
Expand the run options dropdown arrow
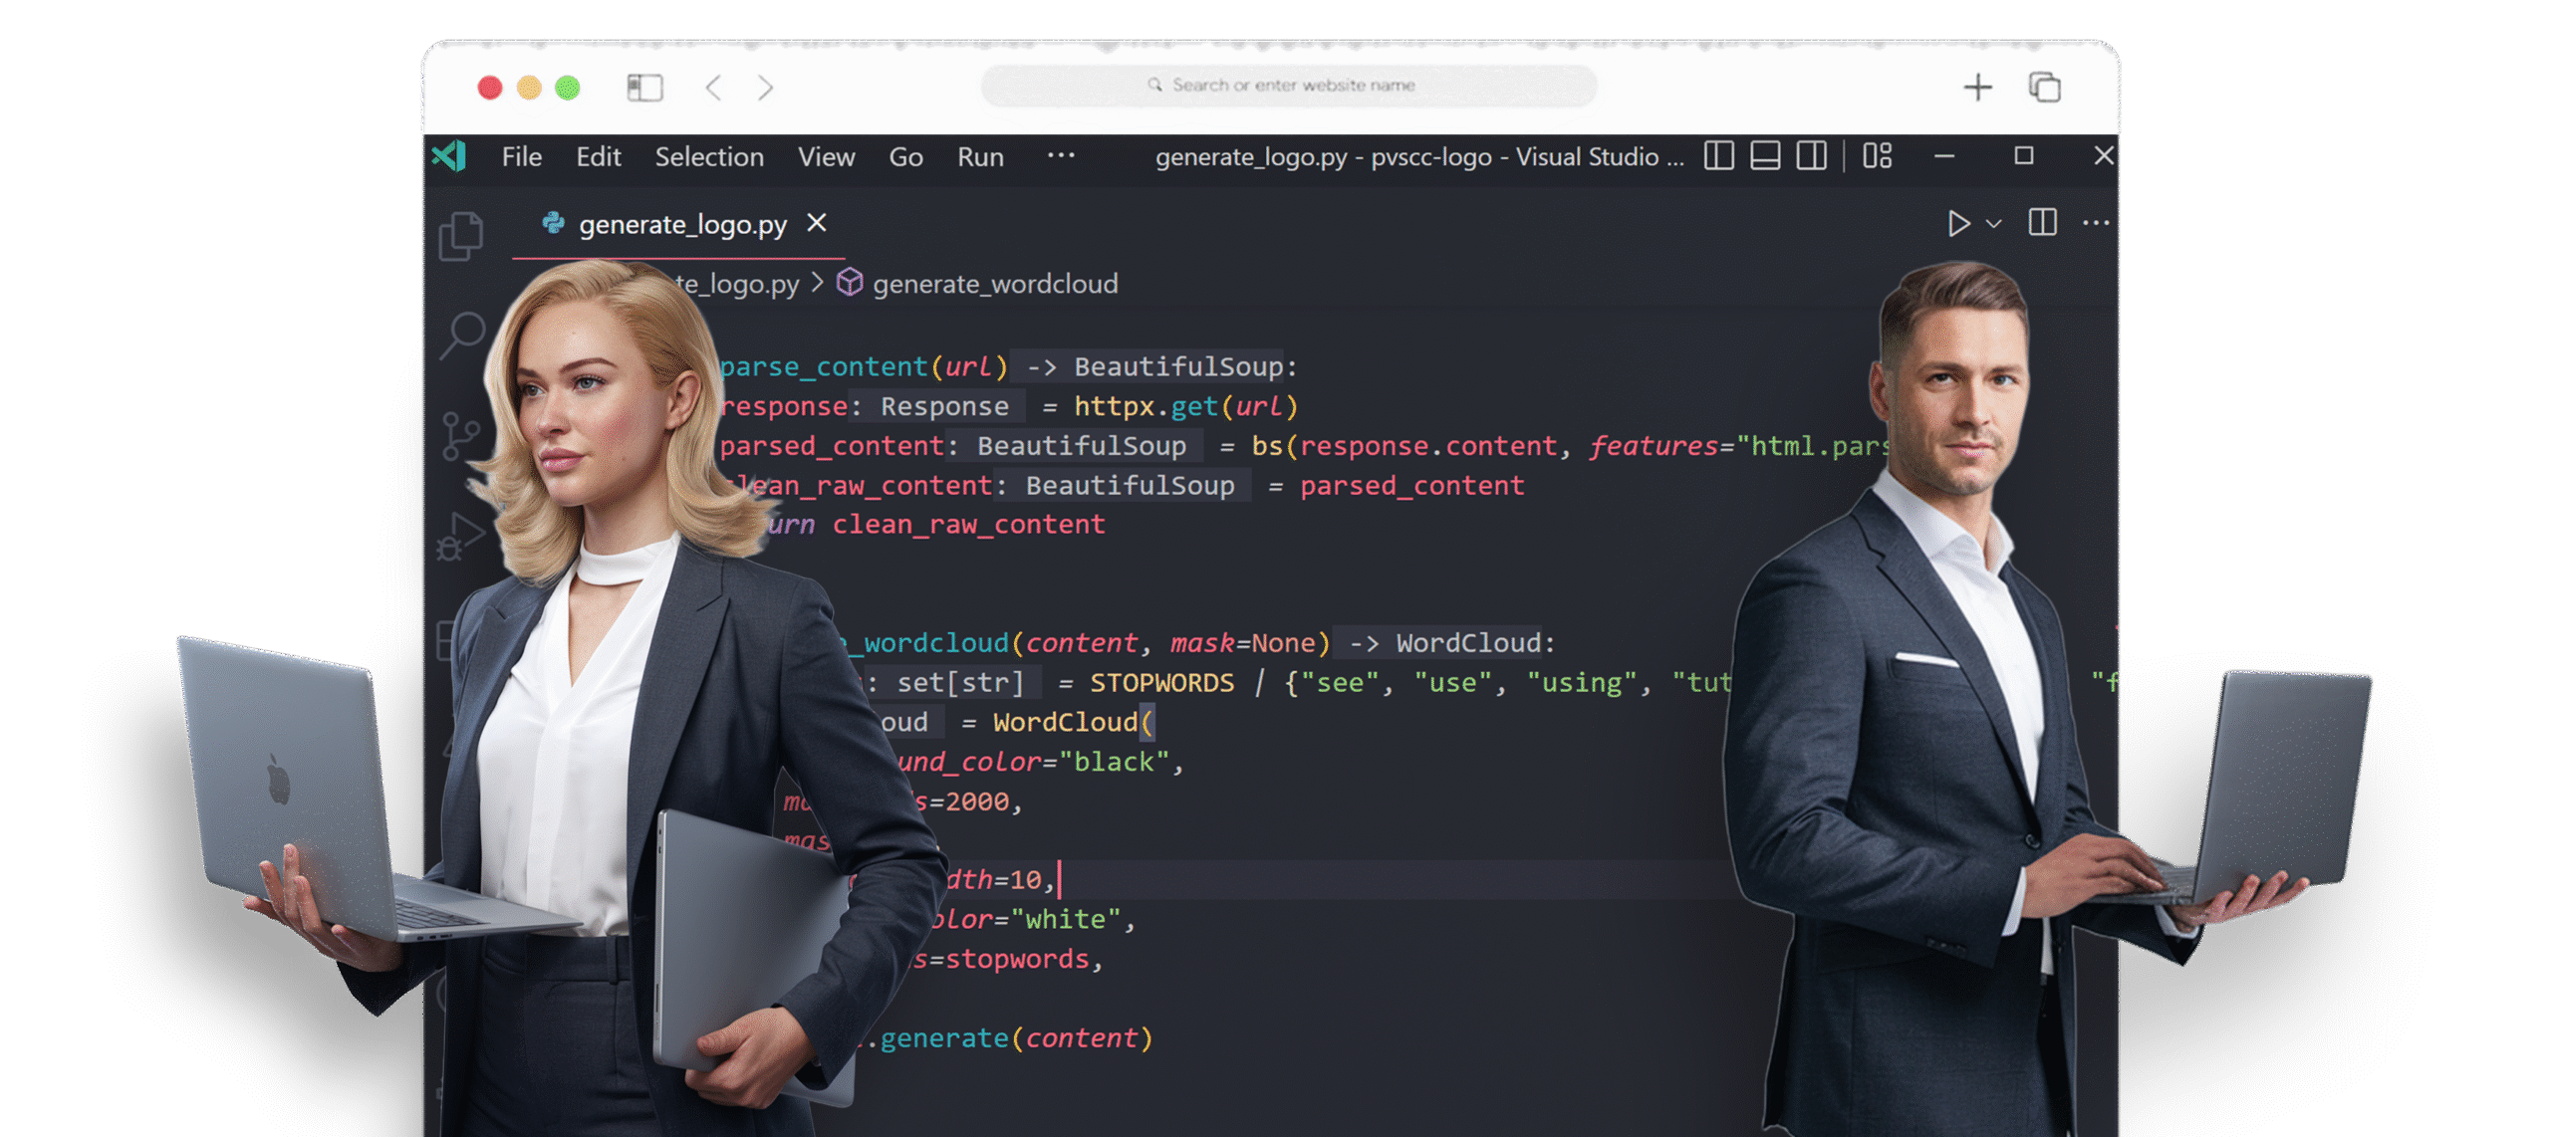click(1993, 224)
